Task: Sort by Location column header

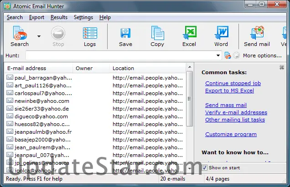Action: [x=148, y=68]
